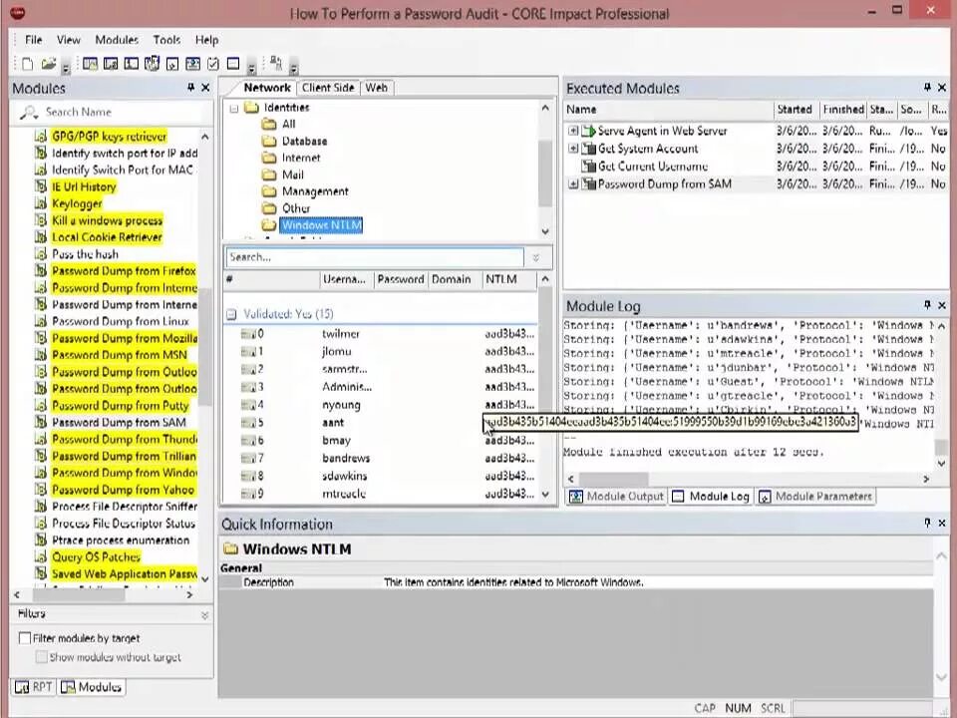The image size is (957, 718).
Task: Click the identities Search... input box
Action: click(x=375, y=257)
